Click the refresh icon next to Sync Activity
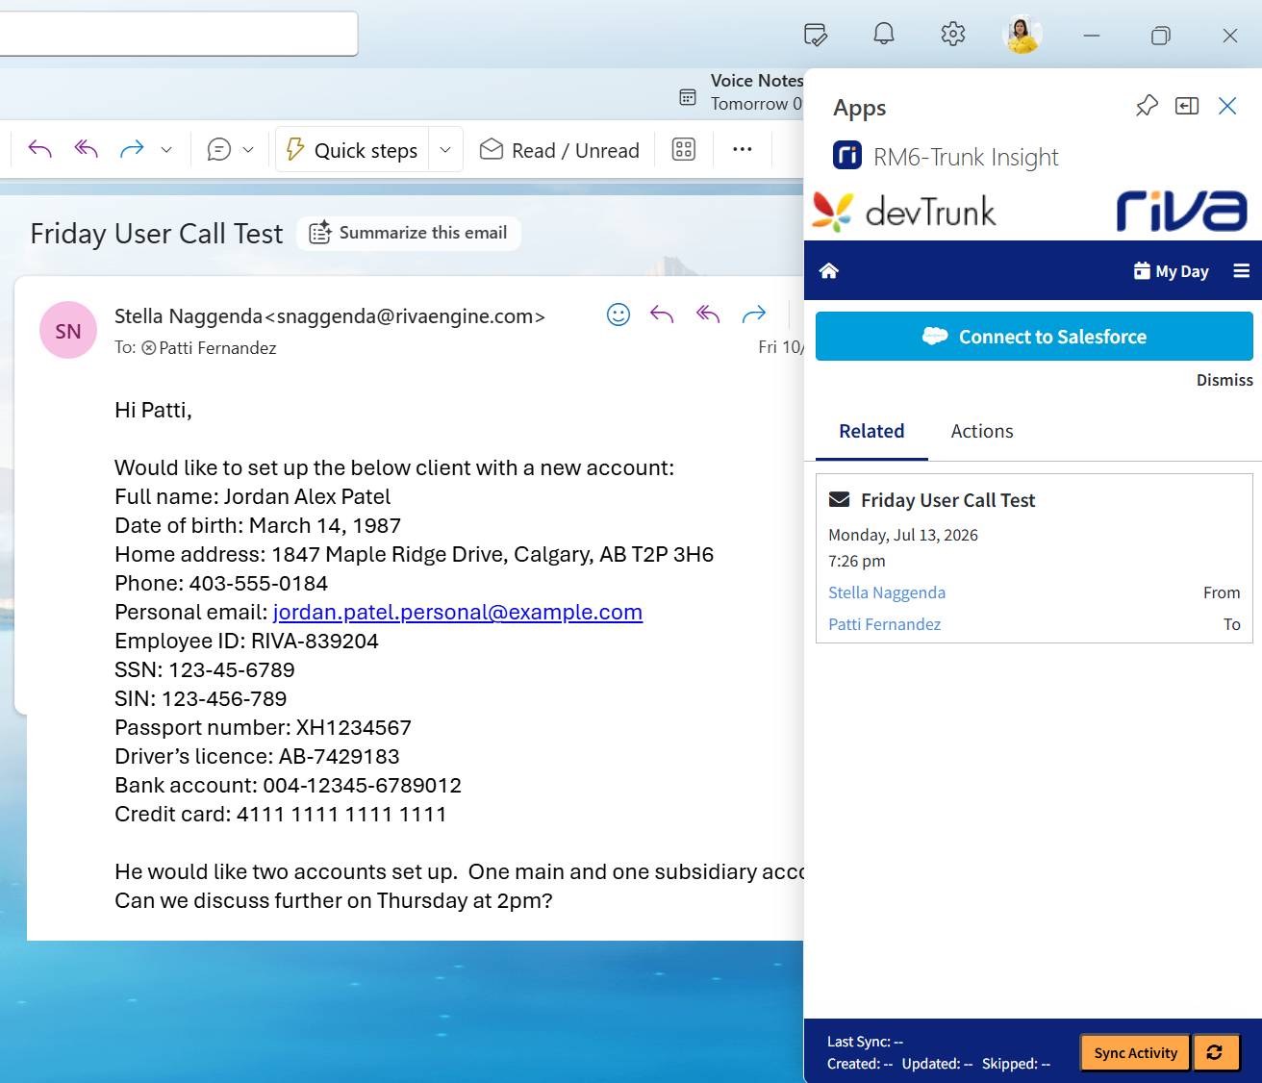Screen dimensions: 1262x1083 tap(1215, 1052)
